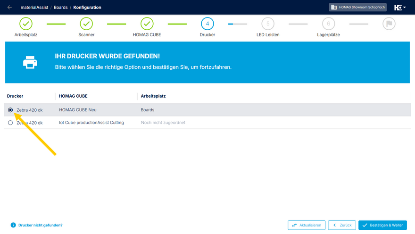Open HOMAG Showroom Schopfloch selector
415x234 pixels.
coord(357,8)
